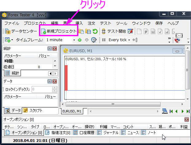Screen dimensions: 191x145
Task: Click the first checkmark page icon
Action: click(x=160, y=31)
